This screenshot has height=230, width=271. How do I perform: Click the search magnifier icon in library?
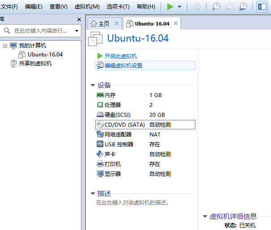(x=7, y=30)
